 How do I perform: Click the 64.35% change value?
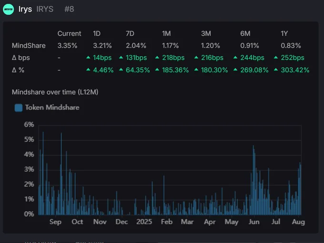click(x=138, y=70)
